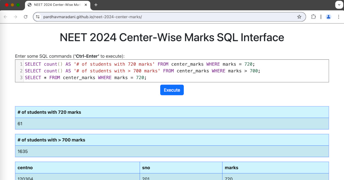Screen dimensions: 344x180
Task: Click the result cell showing 61
Action: click(x=172, y=124)
